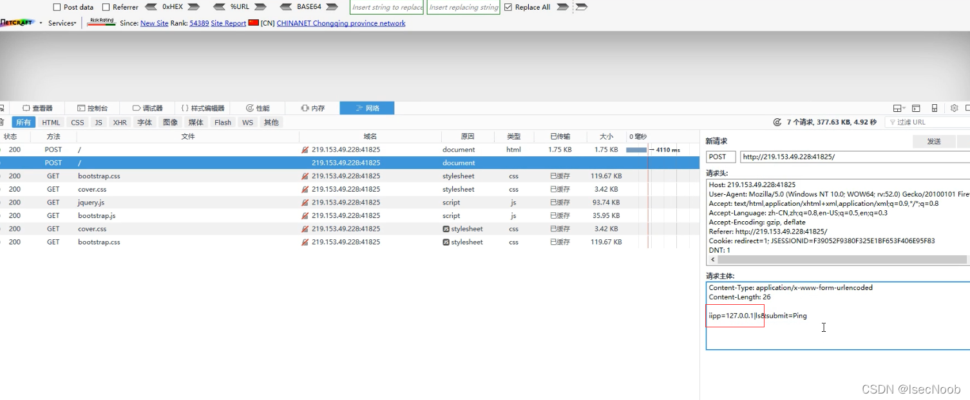This screenshot has width=970, height=400.
Task: Open the split console icon in devtools
Action: click(916, 108)
